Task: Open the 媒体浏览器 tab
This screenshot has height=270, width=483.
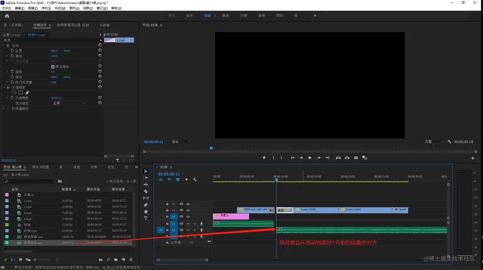Action: click(40, 167)
